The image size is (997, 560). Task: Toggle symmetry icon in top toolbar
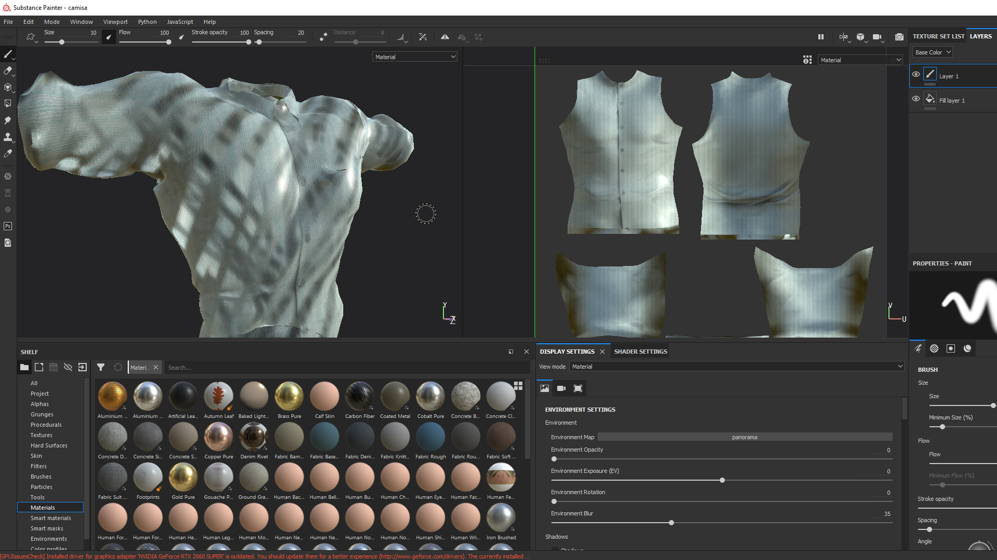[x=445, y=37]
